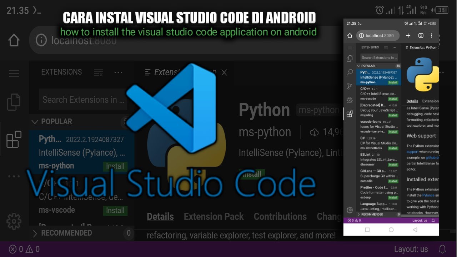The height and width of the screenshot is (257, 457).
Task: Open hamburger menu in phone inset activity bar
Action: pos(350,47)
